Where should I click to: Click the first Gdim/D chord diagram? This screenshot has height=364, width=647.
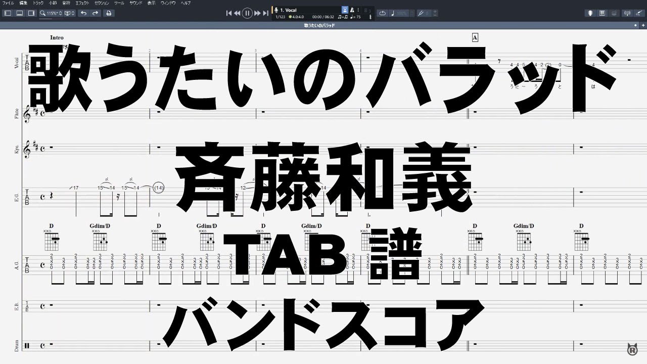pyautogui.click(x=100, y=241)
